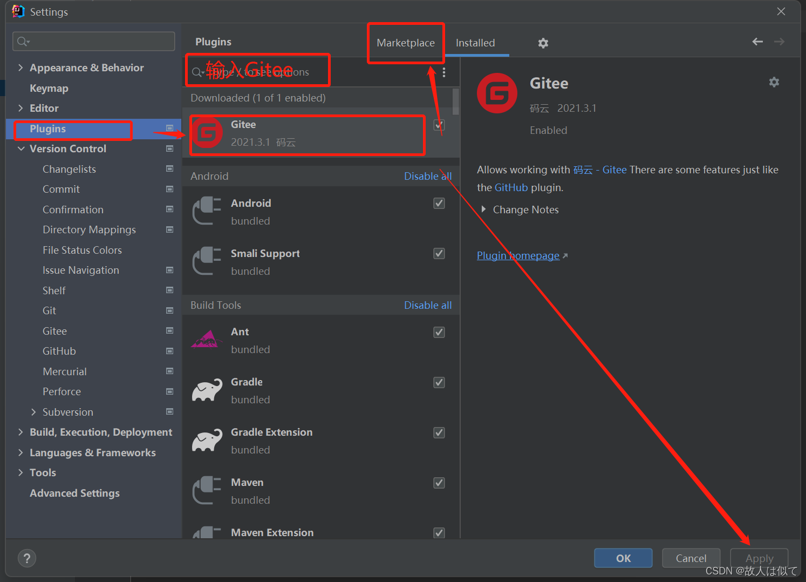The width and height of the screenshot is (806, 582).
Task: Click the large Gitee logo in details
Action: pos(497,93)
